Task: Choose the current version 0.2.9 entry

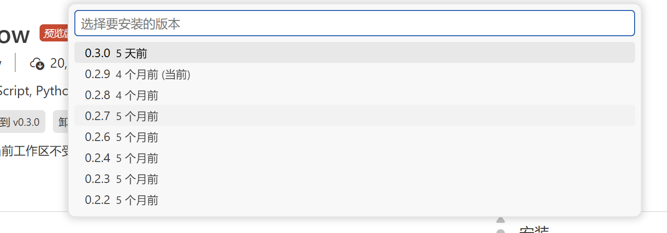Action: point(354,74)
